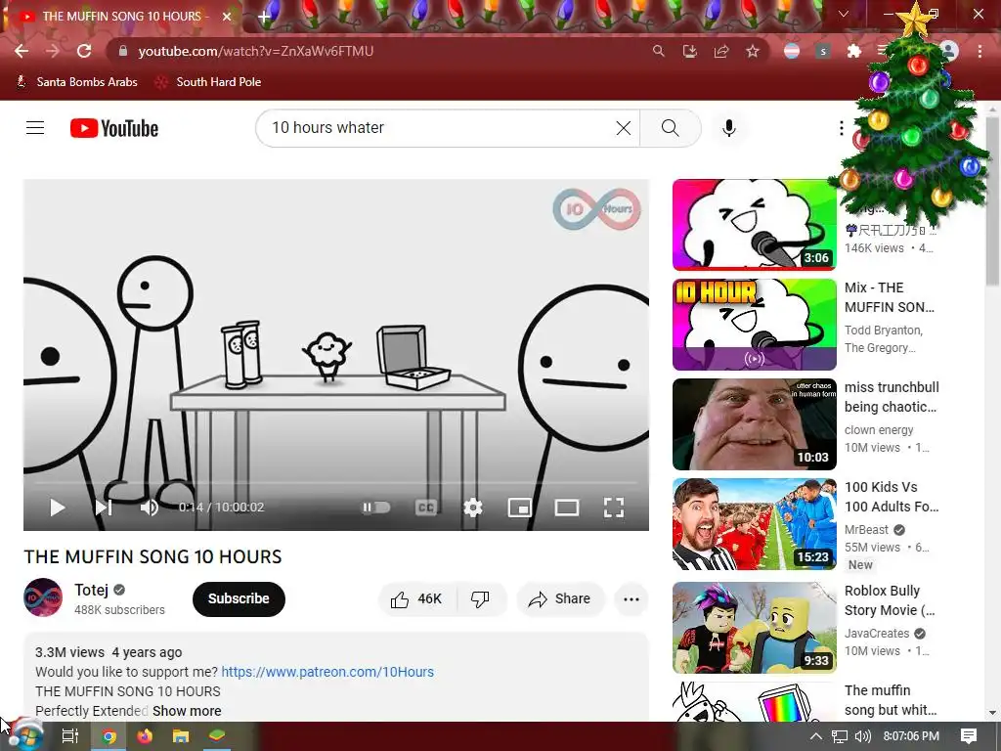Image resolution: width=1001 pixels, height=751 pixels.
Task: Expand description with Show more
Action: tap(187, 711)
